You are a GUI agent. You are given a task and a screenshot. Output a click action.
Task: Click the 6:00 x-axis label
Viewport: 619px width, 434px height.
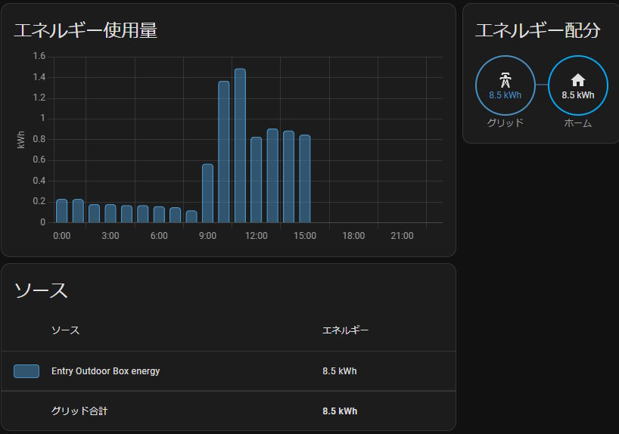[159, 236]
